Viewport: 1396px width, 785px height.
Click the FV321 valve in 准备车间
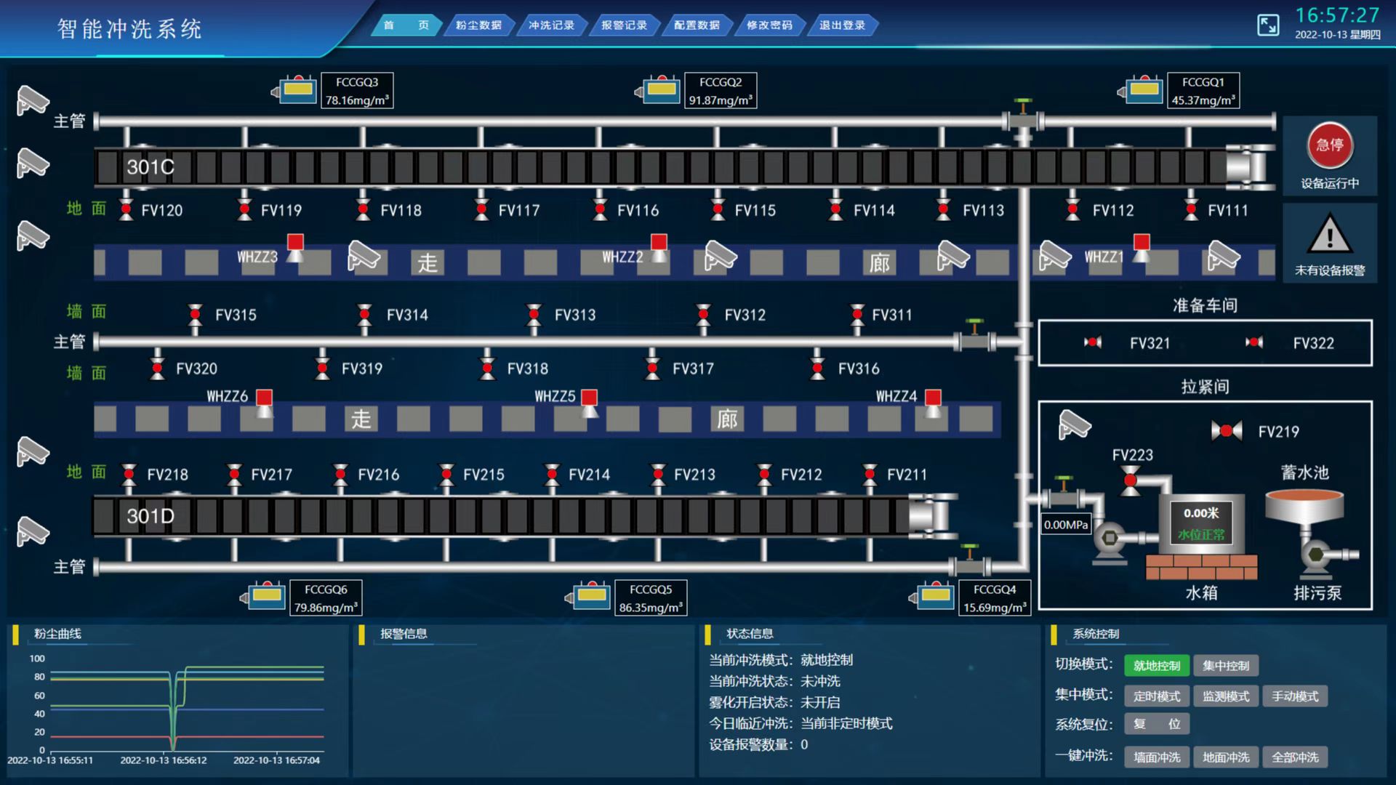(x=1093, y=342)
